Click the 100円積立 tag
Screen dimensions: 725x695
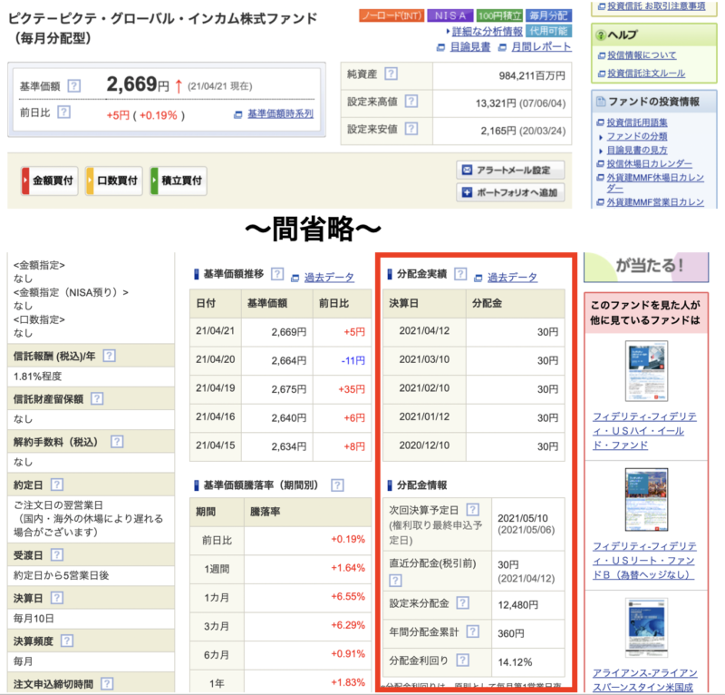[x=499, y=15]
